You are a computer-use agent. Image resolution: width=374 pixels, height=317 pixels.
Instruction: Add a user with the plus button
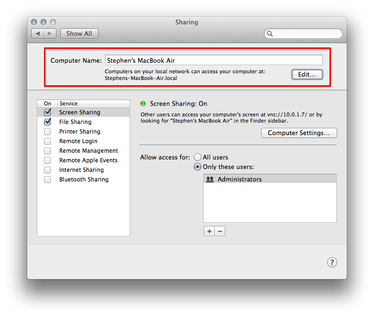point(209,231)
